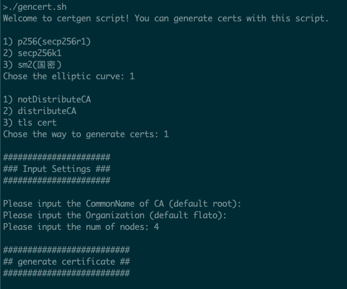
Task: Click the hash row below generate certificate
Action: 66,273
